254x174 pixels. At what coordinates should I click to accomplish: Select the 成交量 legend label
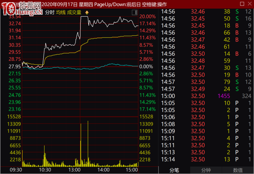(74, 13)
